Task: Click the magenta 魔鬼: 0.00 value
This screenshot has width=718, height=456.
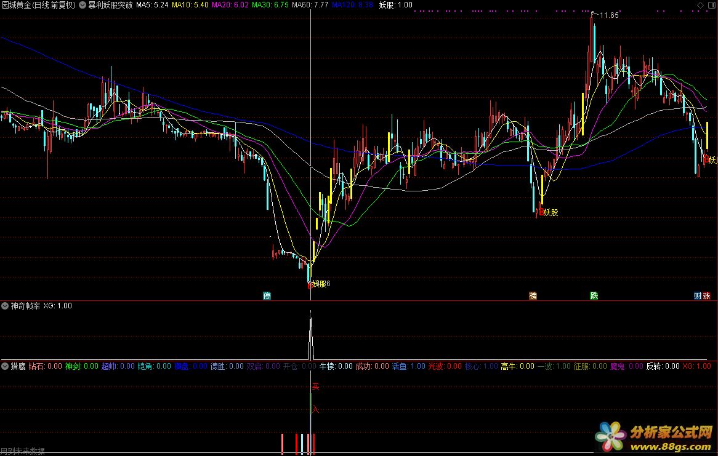Action: click(x=626, y=366)
